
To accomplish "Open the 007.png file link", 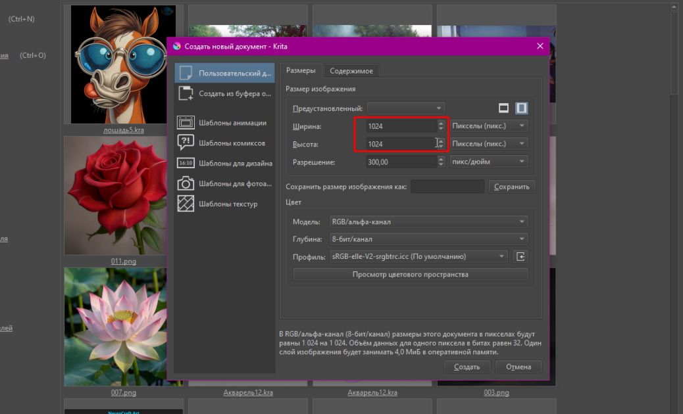I will click(x=123, y=392).
